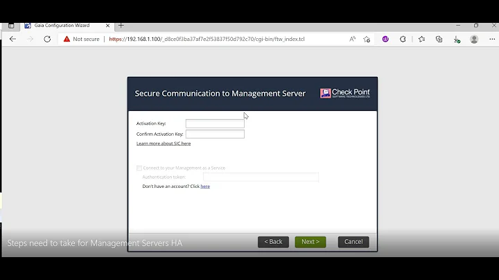This screenshot has width=499, height=280.
Task: Click the Back button
Action: (x=273, y=242)
